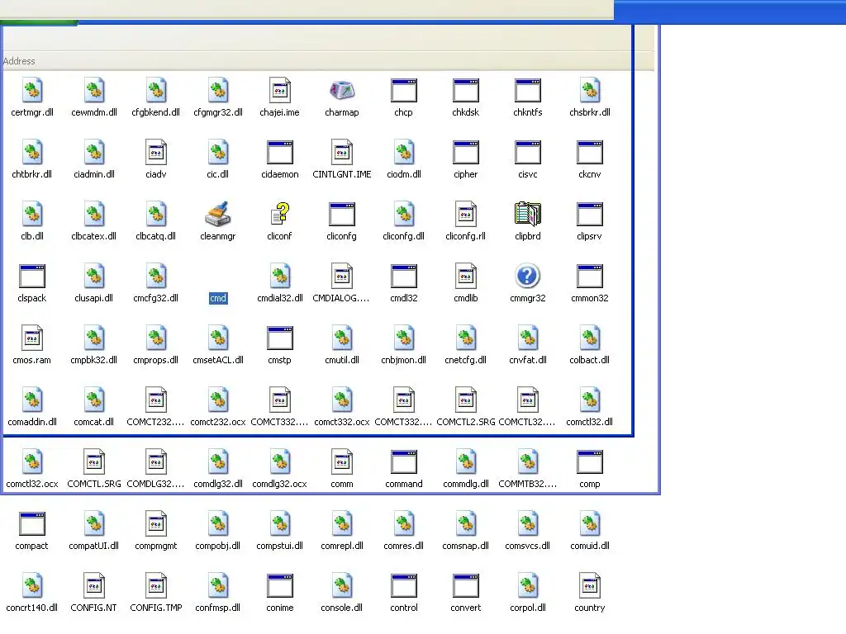Click the concrt140.dll file name

pyautogui.click(x=32, y=608)
